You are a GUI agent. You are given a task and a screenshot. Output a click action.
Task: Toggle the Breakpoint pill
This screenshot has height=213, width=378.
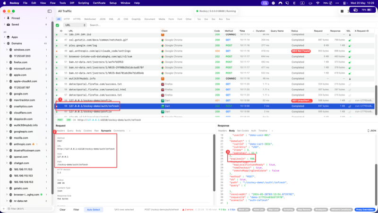pyautogui.click(x=321, y=210)
